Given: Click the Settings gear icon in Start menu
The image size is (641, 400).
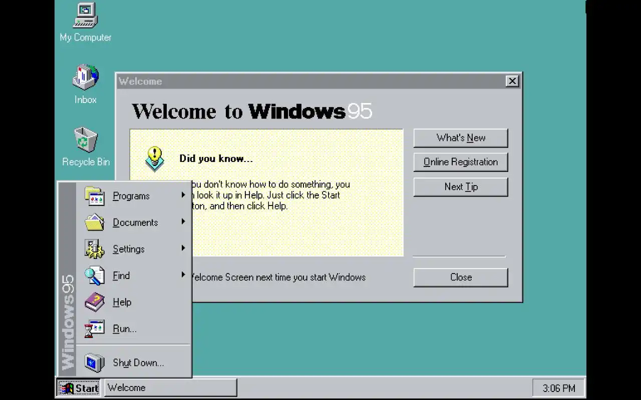Looking at the screenshot, I should coord(95,248).
